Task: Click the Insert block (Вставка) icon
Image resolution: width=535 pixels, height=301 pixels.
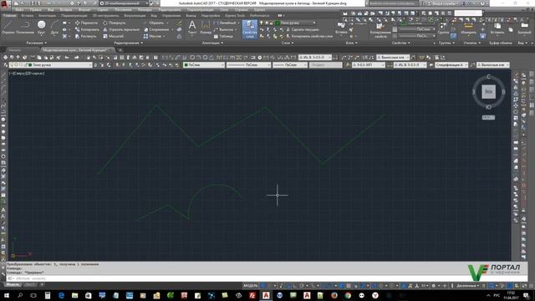Action: click(341, 28)
